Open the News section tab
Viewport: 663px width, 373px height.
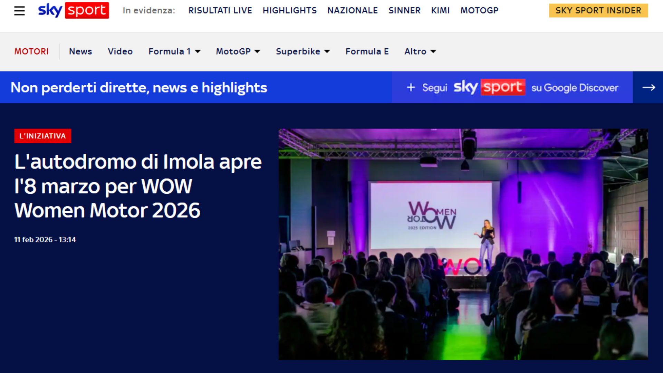80,51
